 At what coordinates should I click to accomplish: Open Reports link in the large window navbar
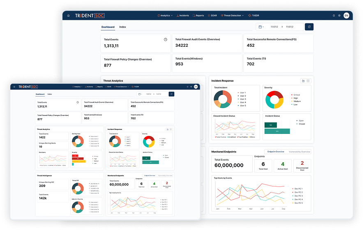coord(198,16)
